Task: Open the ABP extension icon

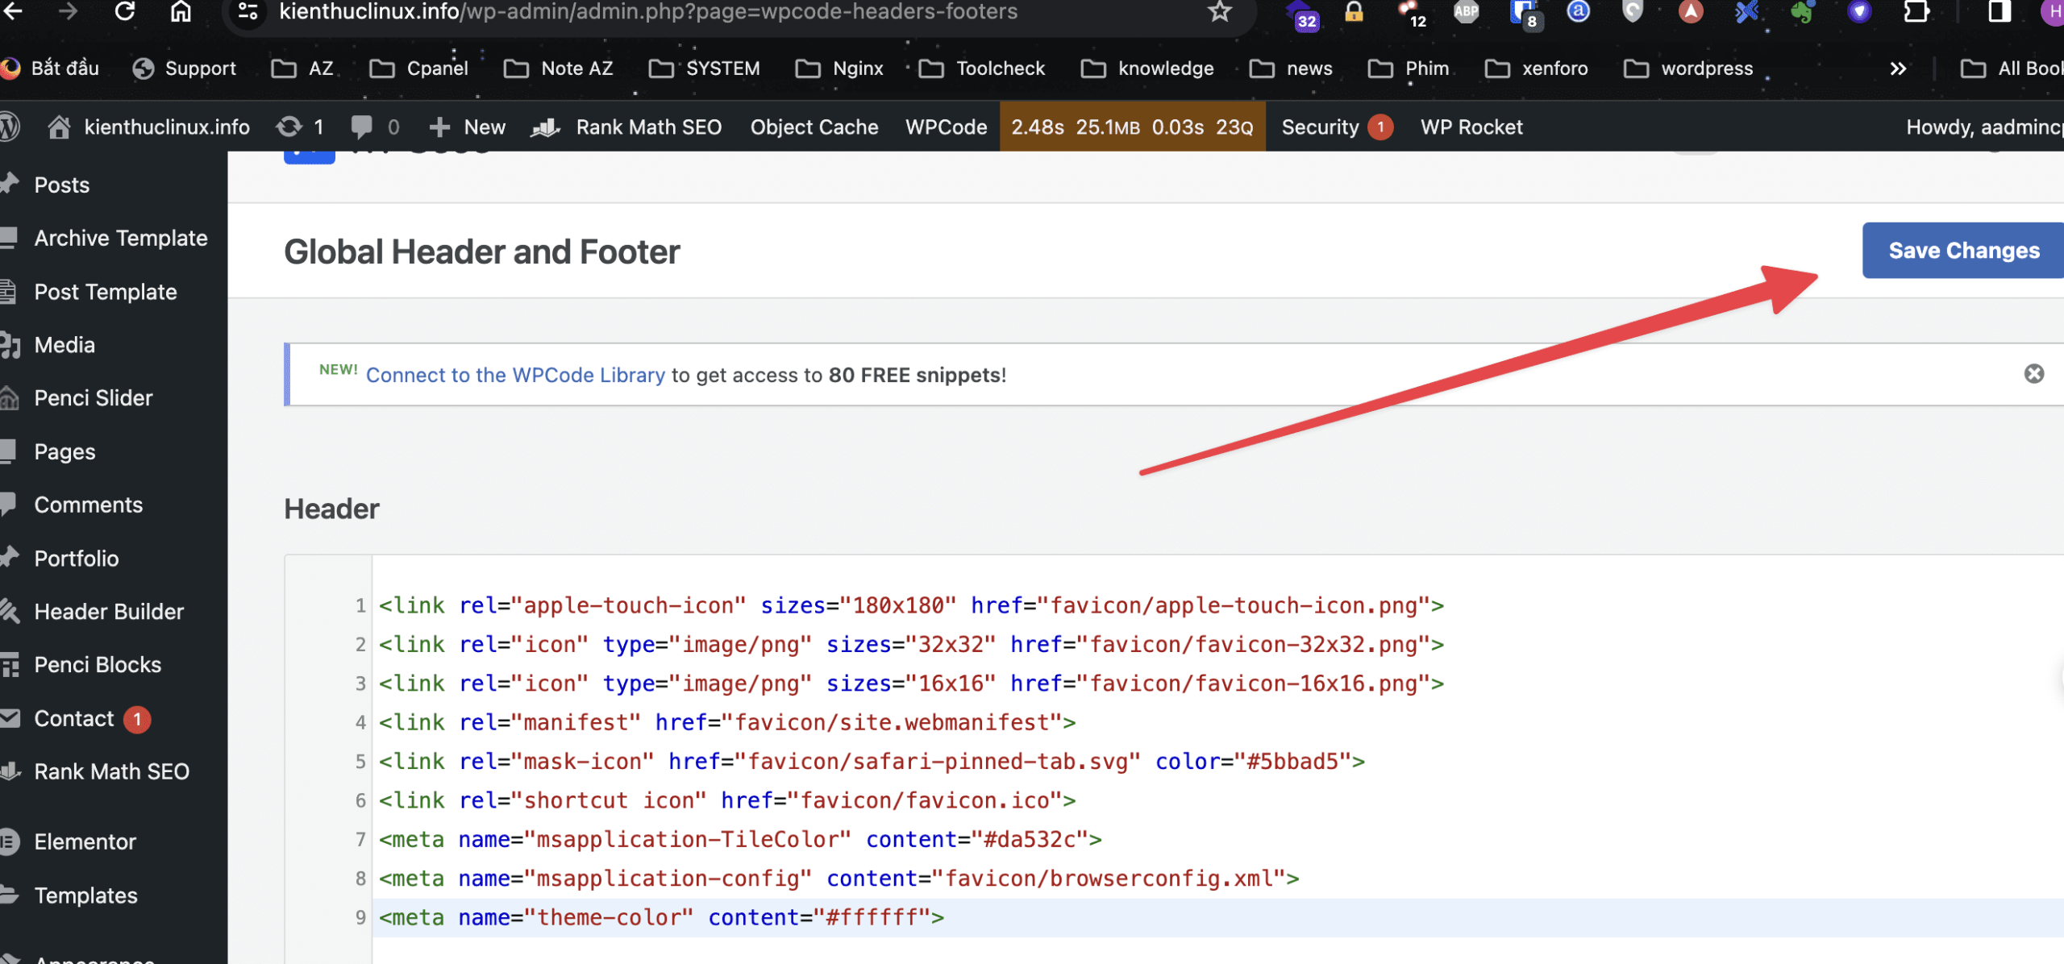Action: 1466,12
